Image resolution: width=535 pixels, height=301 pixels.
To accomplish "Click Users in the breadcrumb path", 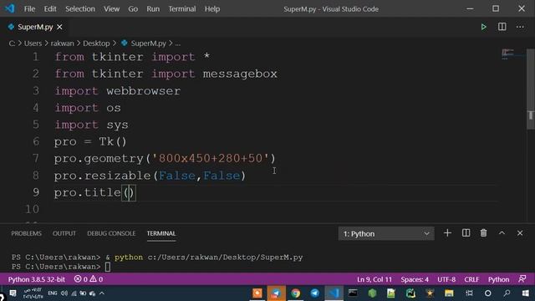I will pyautogui.click(x=33, y=43).
